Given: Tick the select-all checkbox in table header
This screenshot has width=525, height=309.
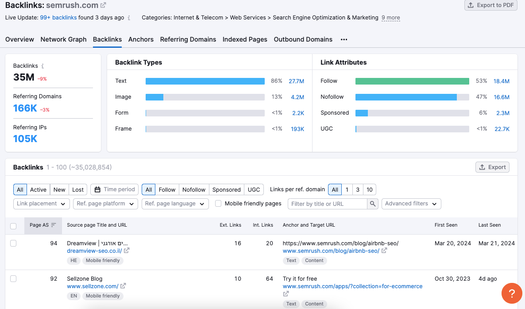Looking at the screenshot, I should click(x=13, y=226).
